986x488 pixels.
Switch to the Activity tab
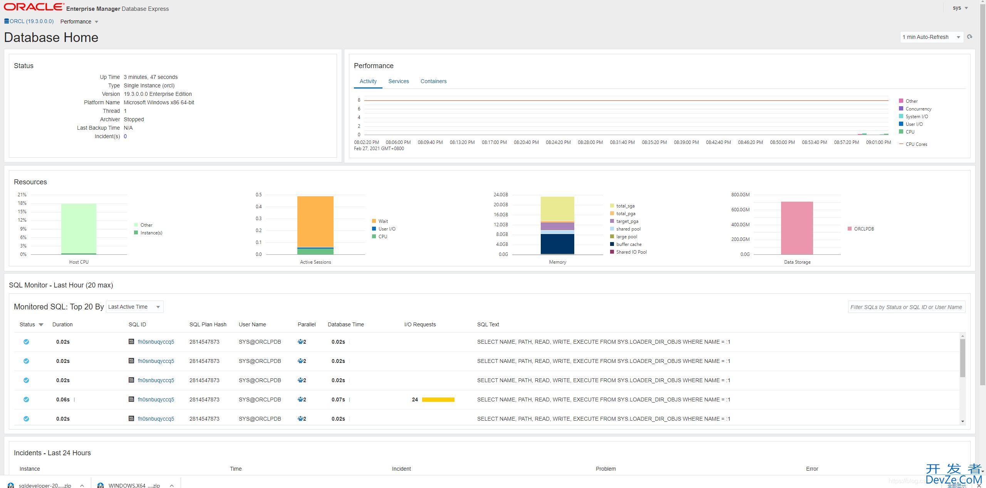click(368, 81)
